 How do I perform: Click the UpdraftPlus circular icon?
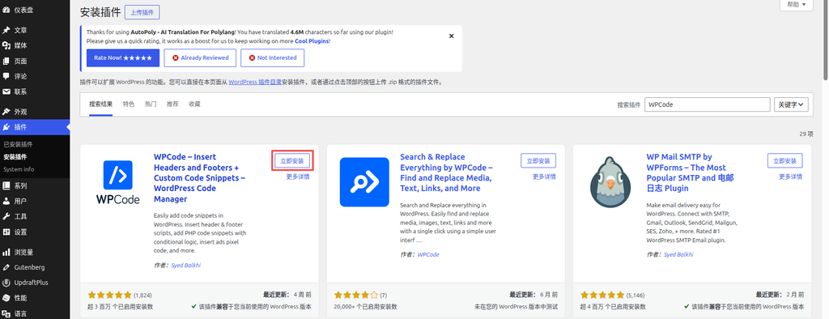point(6,283)
